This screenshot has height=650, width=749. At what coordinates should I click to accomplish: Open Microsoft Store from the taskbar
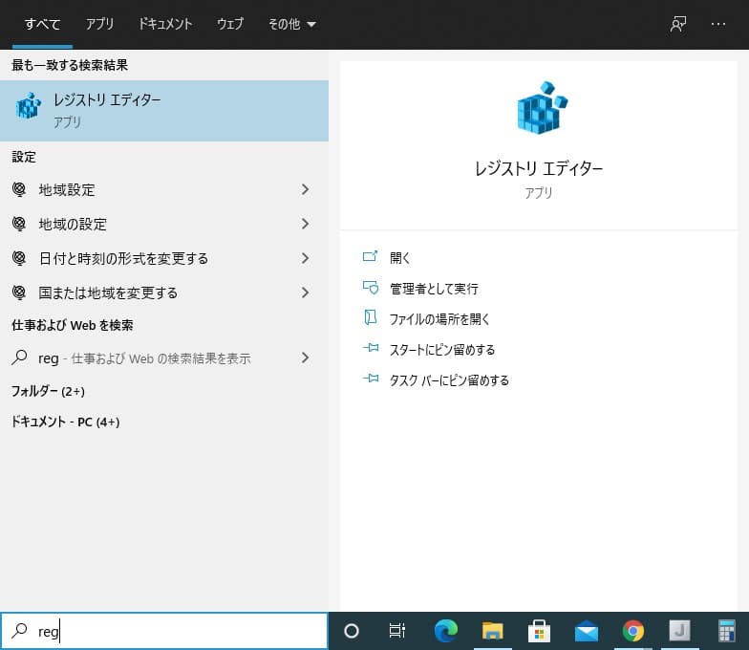point(539,631)
